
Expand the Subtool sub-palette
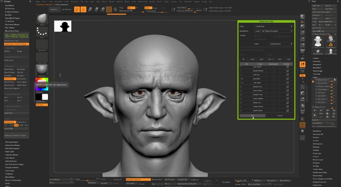316,58
